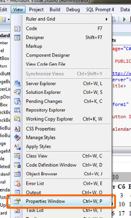Click the Pending Changes icon
Screen dimensions: 131x218
coord(17,101)
